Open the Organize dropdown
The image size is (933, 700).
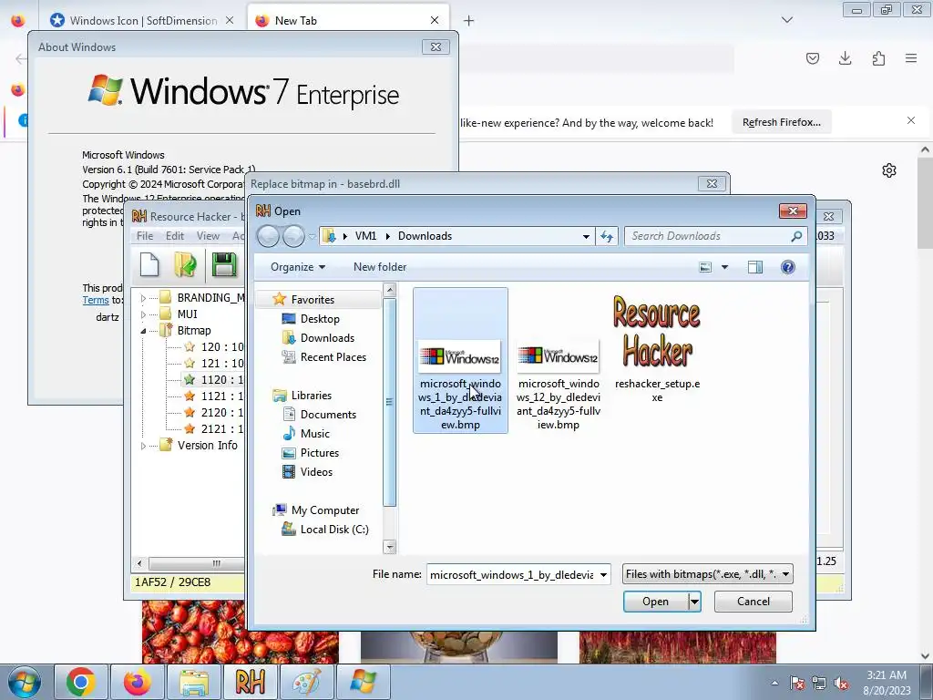298,267
